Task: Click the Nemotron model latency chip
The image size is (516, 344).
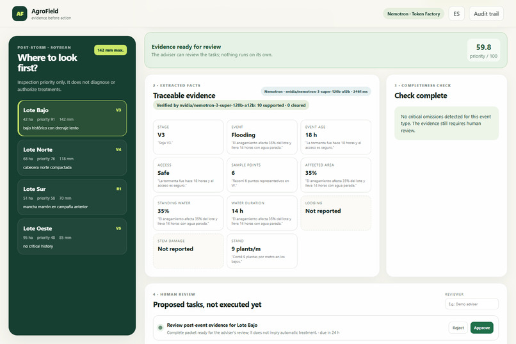Action: [316, 92]
